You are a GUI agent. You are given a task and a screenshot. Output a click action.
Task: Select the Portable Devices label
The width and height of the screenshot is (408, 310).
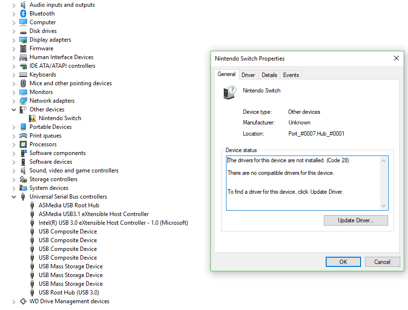point(50,127)
